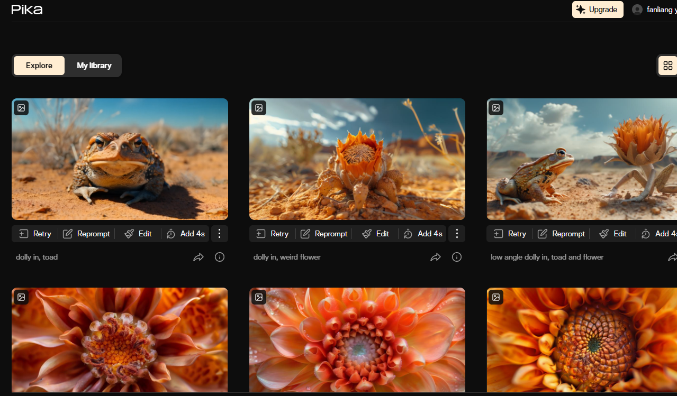Share the 'dolly in, weird flower' video

tap(436, 257)
